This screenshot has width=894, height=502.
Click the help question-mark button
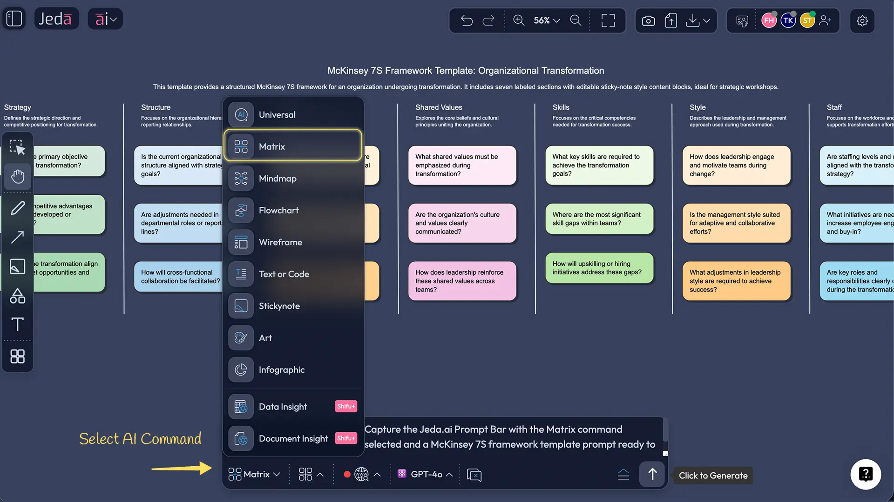point(866,474)
